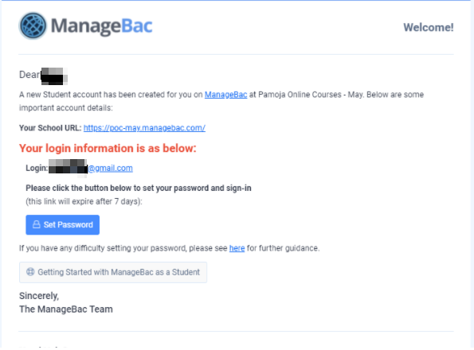Click 'The ManageBac Team' signature

tap(66, 309)
